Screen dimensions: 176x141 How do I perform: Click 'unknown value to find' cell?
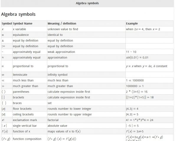pos(63,29)
